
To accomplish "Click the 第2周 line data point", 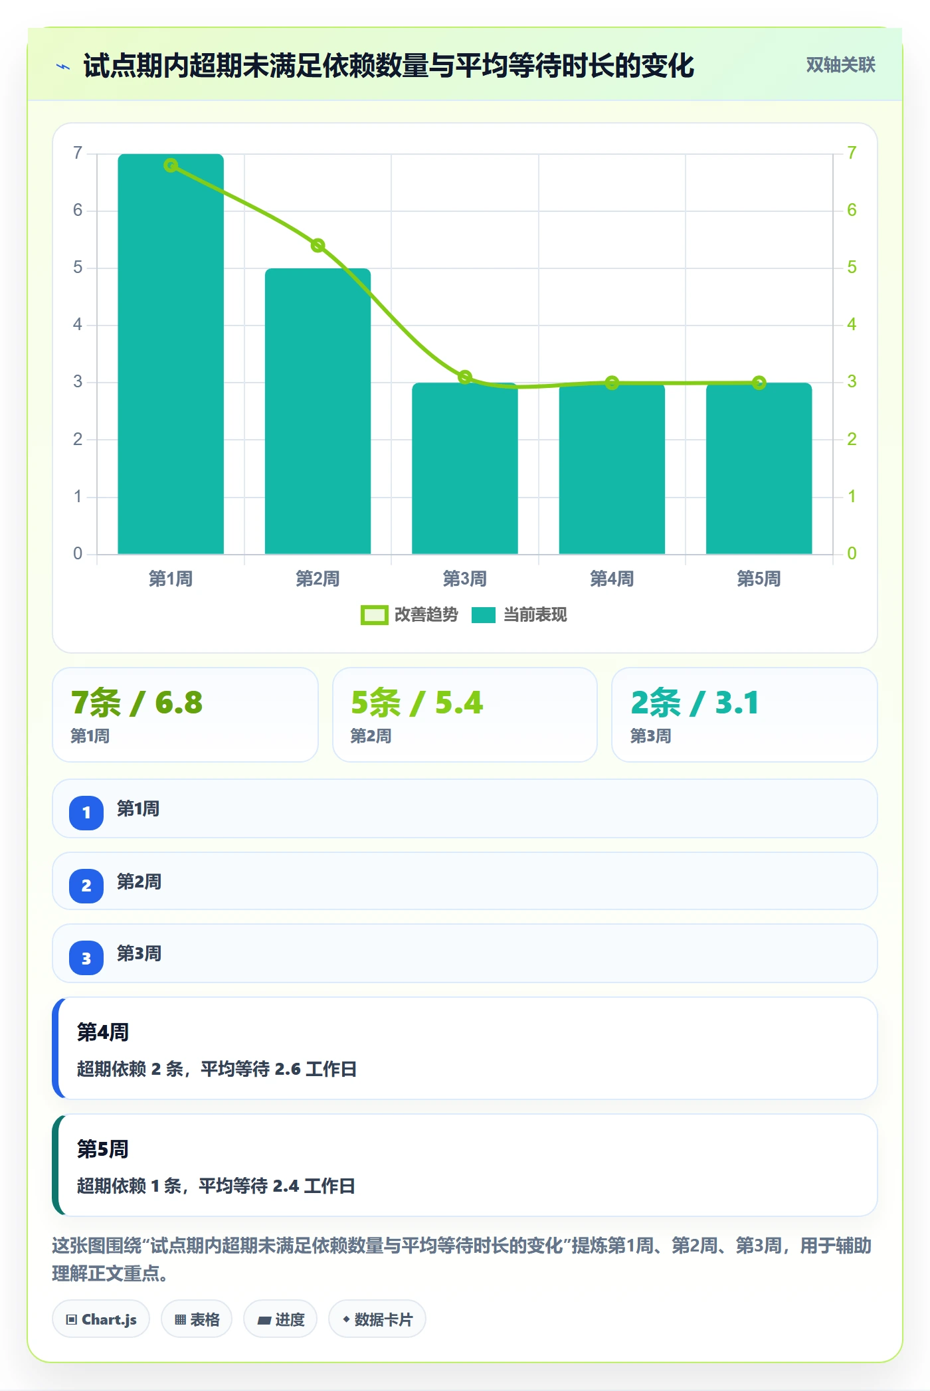I will click(318, 246).
